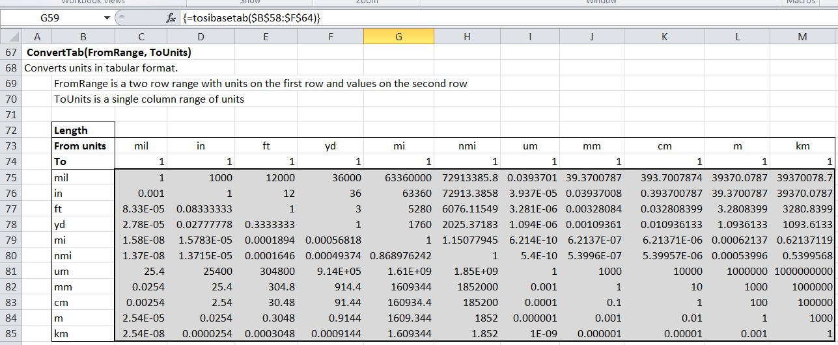Select column G header

point(398,38)
